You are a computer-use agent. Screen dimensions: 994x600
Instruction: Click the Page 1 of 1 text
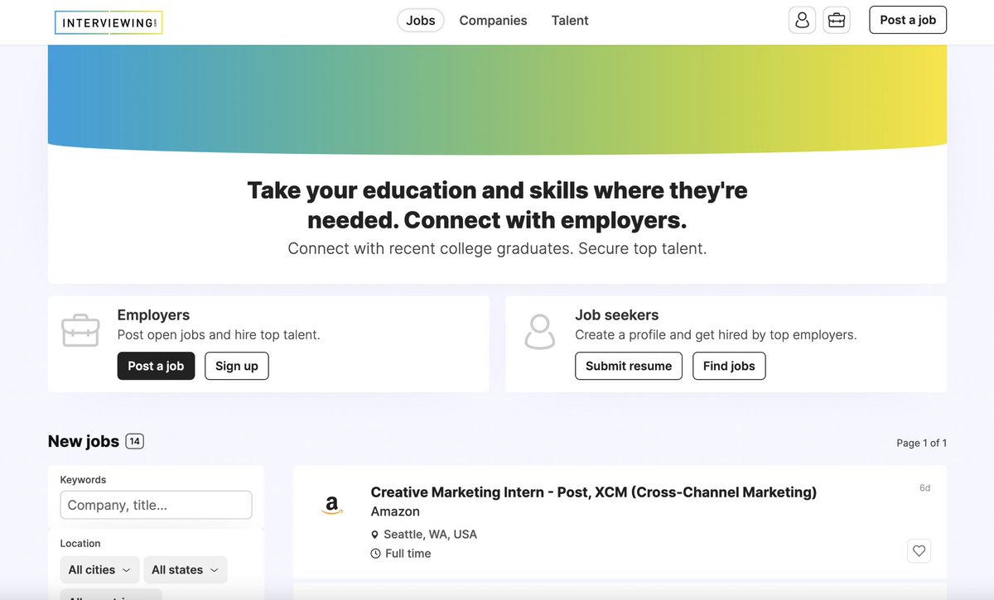point(921,443)
